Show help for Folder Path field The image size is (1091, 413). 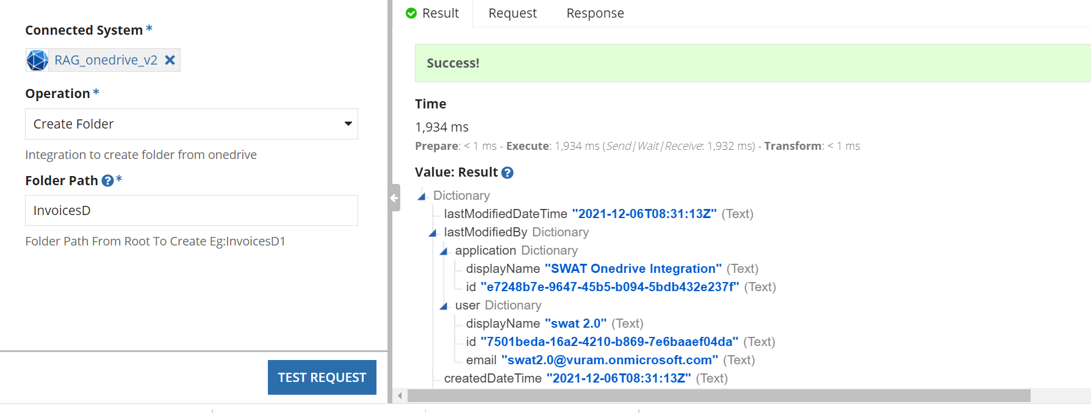(x=108, y=180)
